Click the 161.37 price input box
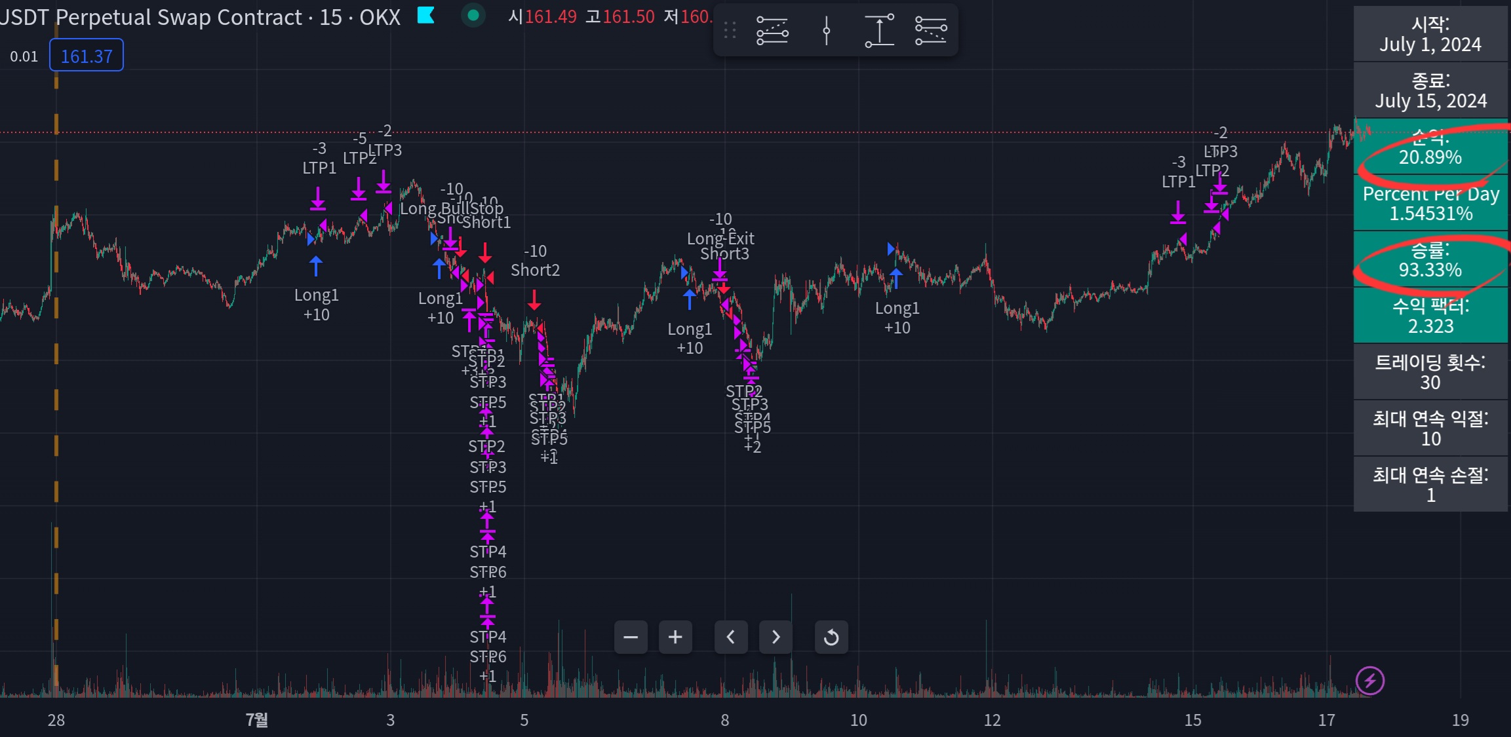 pyautogui.click(x=87, y=56)
